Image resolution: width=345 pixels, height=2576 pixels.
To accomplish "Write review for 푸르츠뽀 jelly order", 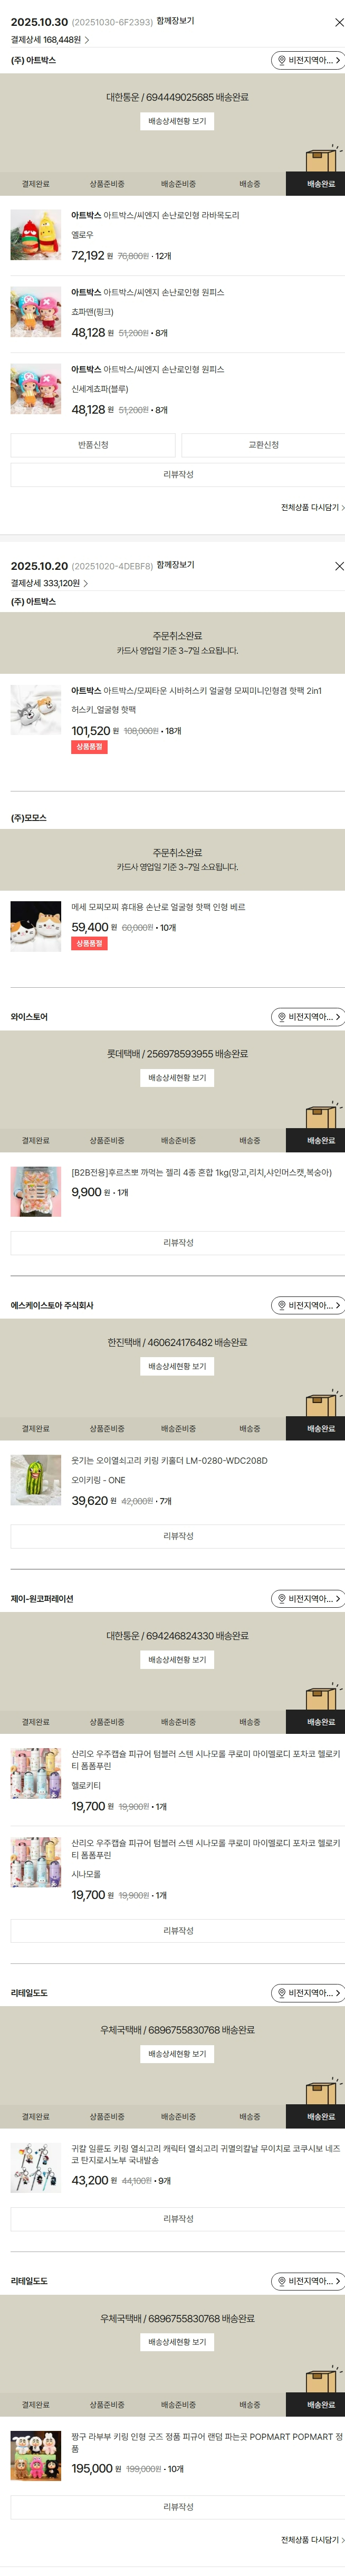I will click(x=178, y=1243).
